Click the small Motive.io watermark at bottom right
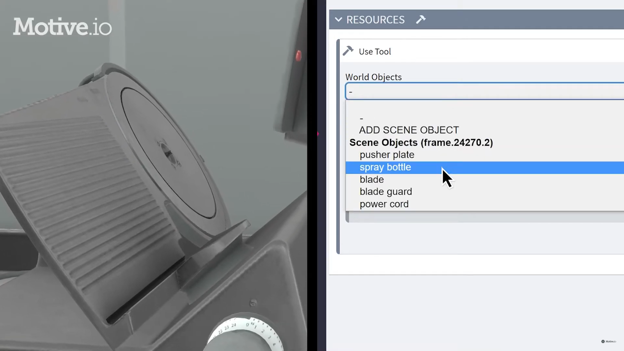 point(608,341)
